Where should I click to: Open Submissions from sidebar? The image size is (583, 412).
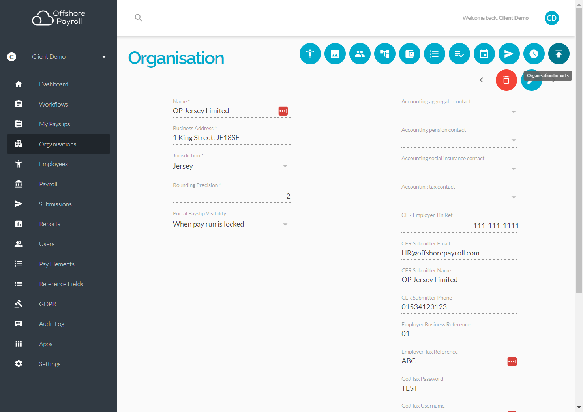point(58,204)
